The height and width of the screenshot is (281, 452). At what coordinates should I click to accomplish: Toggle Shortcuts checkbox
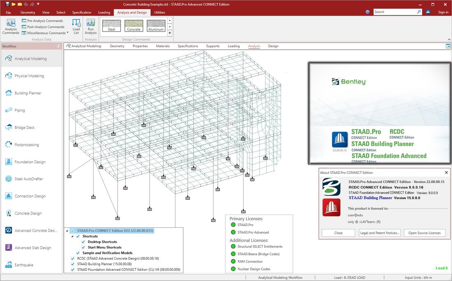tap(78, 236)
